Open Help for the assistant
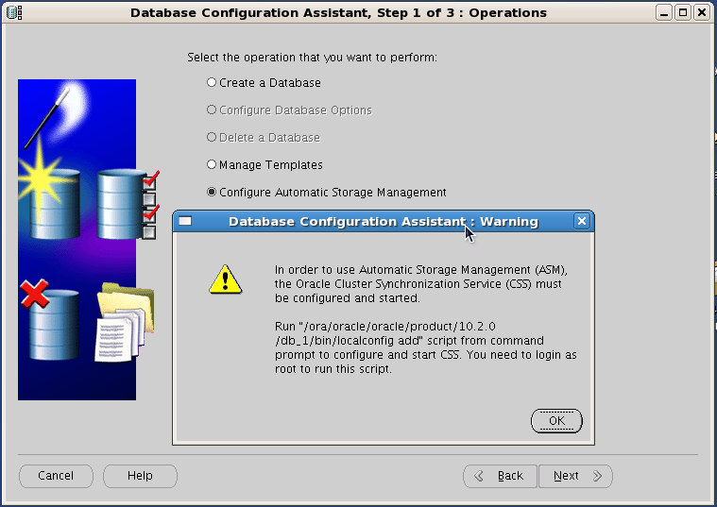The height and width of the screenshot is (507, 717). click(x=140, y=476)
